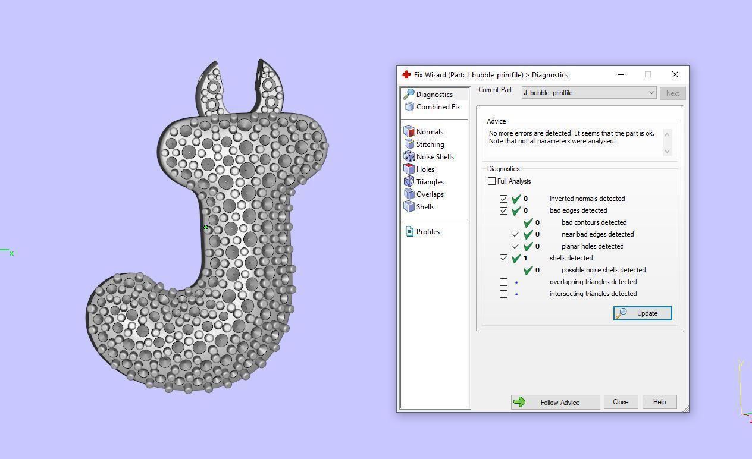Click the 'intersecting triangles detected' label
Viewport: 752px width, 459px height.
click(x=593, y=294)
